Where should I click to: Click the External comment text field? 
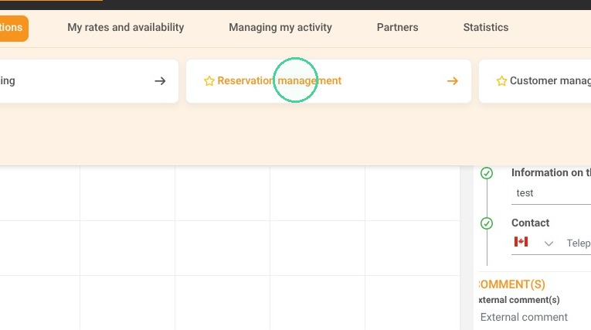(535, 317)
